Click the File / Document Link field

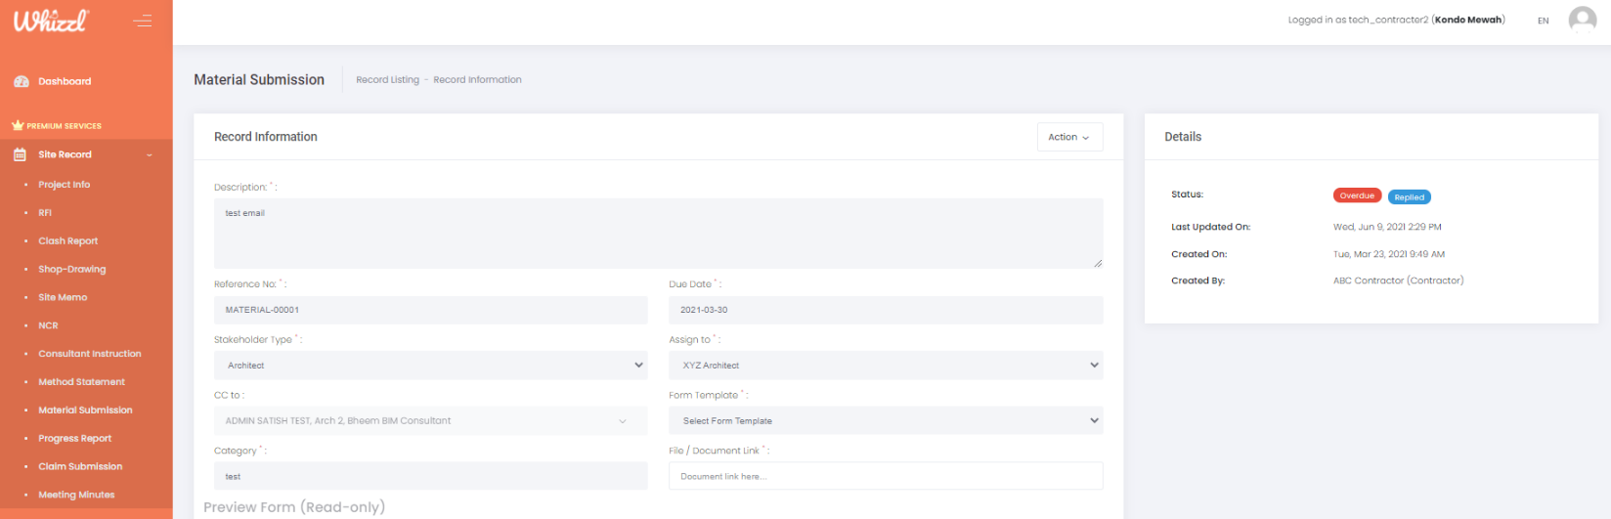click(885, 477)
